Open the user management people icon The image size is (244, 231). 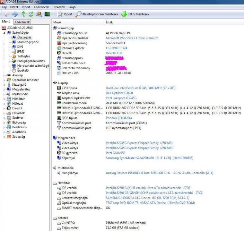click(x=39, y=14)
